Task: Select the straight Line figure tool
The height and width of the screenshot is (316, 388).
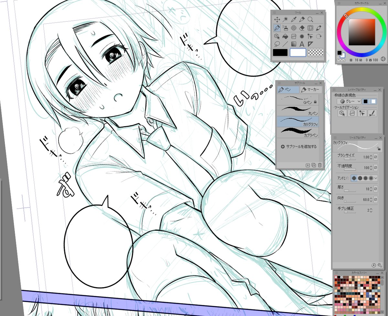Action: pos(286,44)
